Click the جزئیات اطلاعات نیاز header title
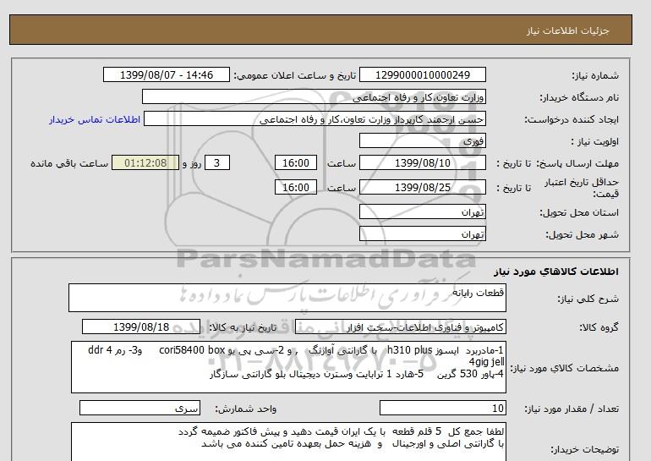The width and height of the screenshot is (651, 461). coord(567,31)
